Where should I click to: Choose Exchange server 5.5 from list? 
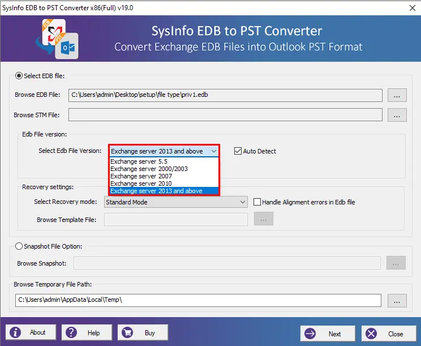point(164,161)
